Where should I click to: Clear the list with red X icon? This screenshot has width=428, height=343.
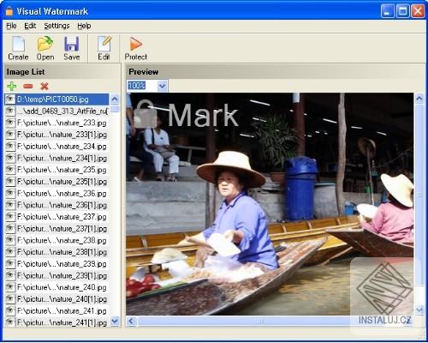tap(45, 86)
